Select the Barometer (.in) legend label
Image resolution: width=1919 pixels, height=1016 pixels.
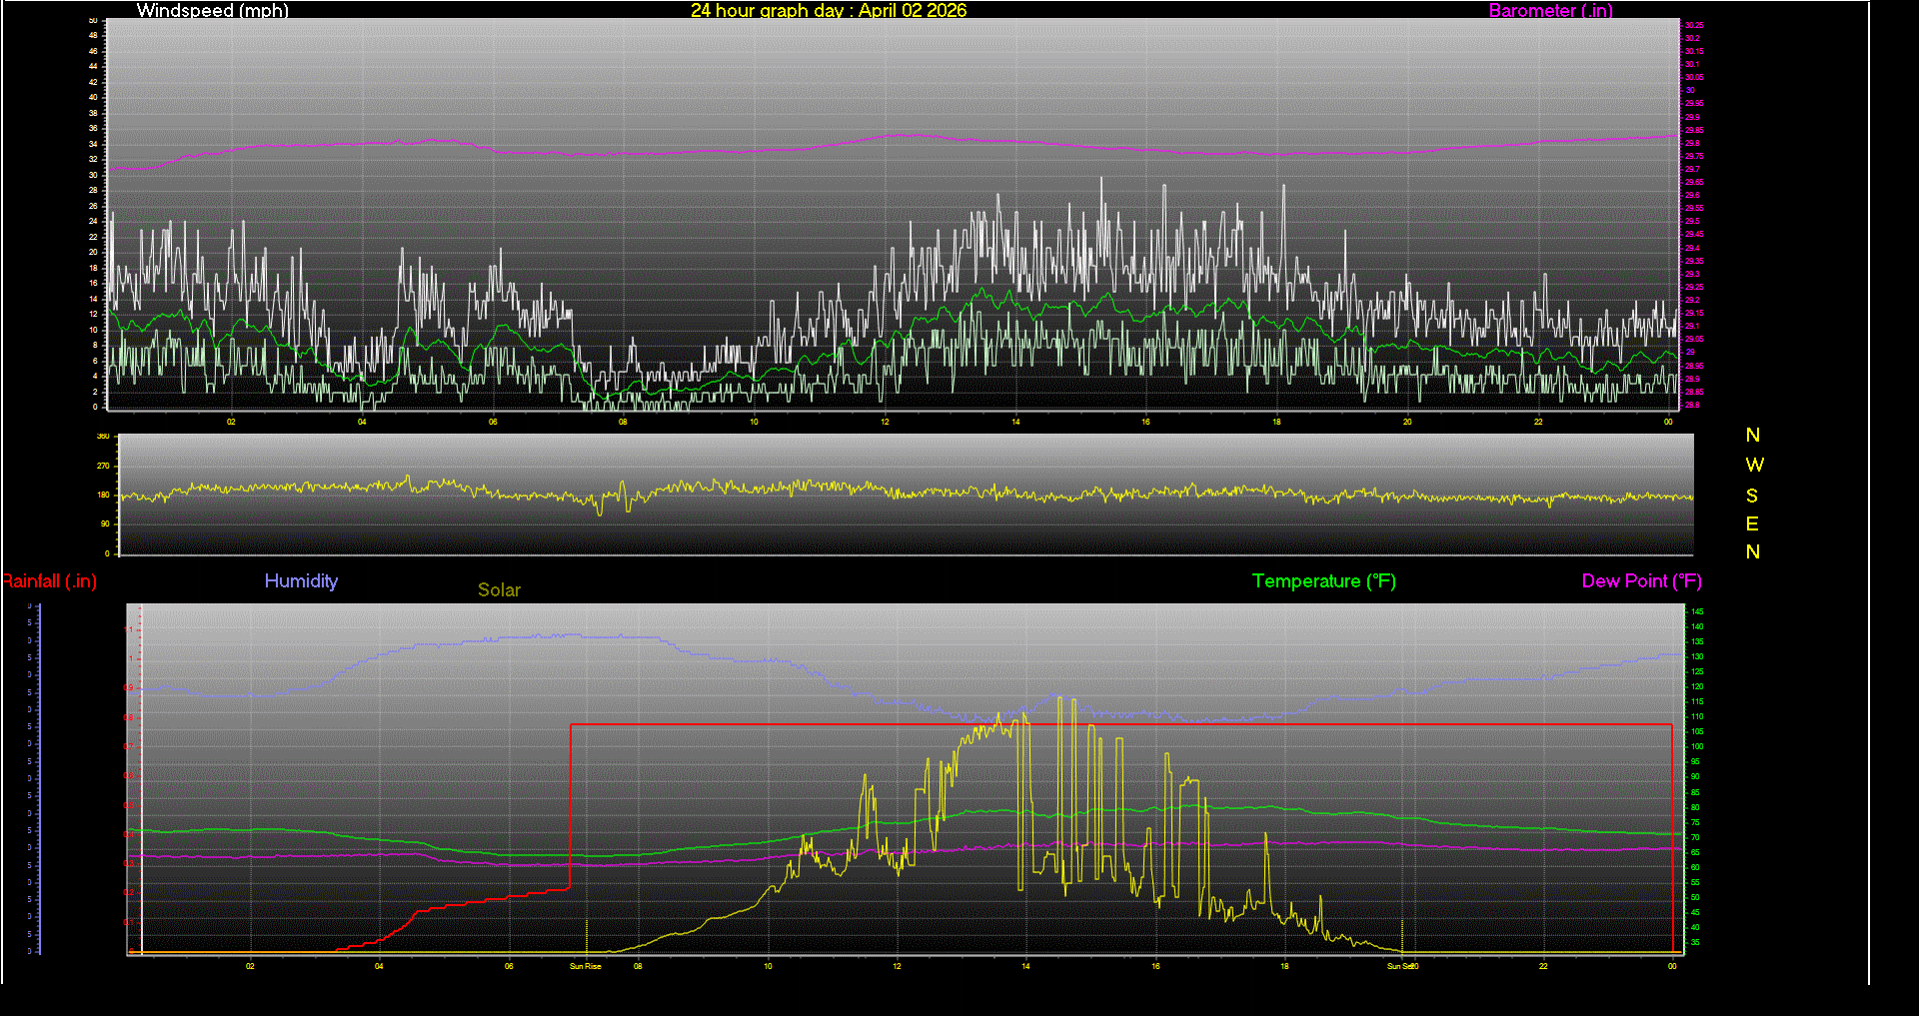pos(1551,11)
